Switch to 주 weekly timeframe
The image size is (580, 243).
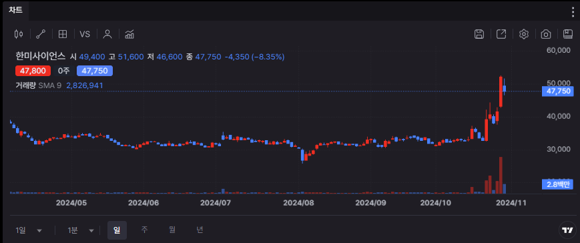[x=145, y=230]
